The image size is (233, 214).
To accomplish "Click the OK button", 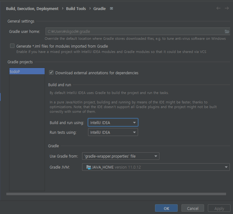I will coord(166,208).
